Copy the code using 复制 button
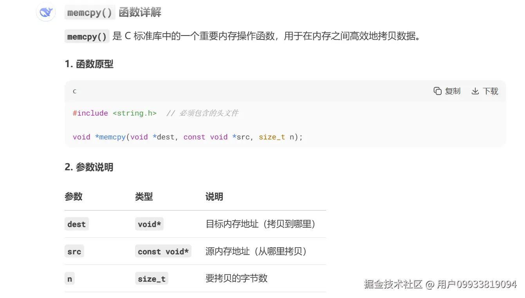This screenshot has width=525, height=298. pyautogui.click(x=447, y=91)
